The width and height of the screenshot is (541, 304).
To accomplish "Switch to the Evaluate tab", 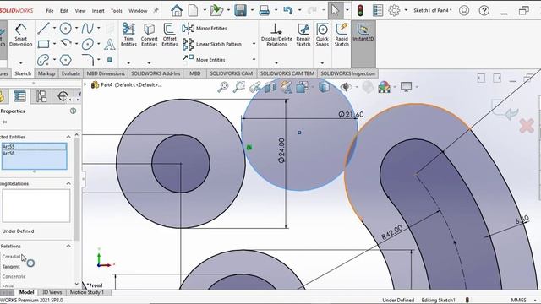I will 71,73.
